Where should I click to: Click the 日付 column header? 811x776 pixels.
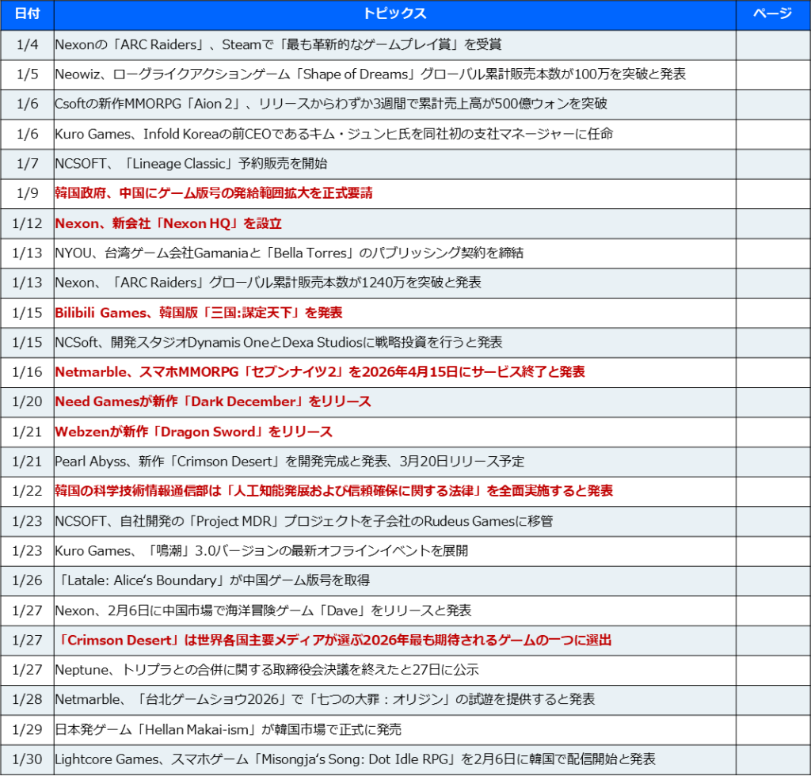coord(27,14)
